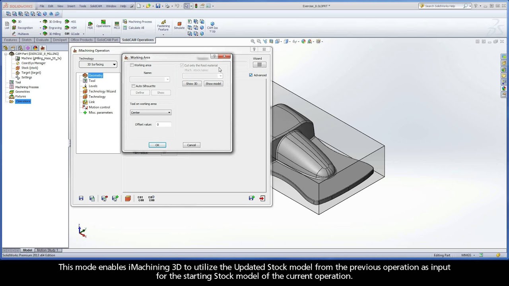This screenshot has height=286, width=509.
Task: Open the SolidCAM menu
Action: click(96, 6)
